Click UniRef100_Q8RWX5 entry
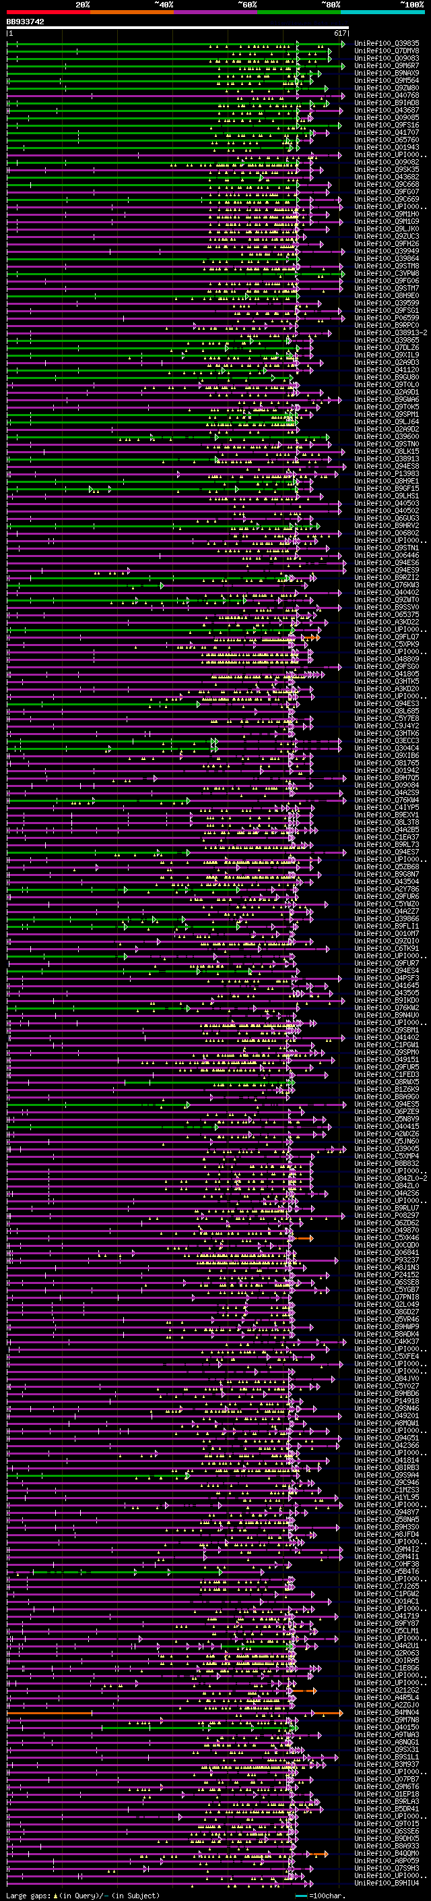Viewport: 431px width, 1901px height. (387, 1082)
